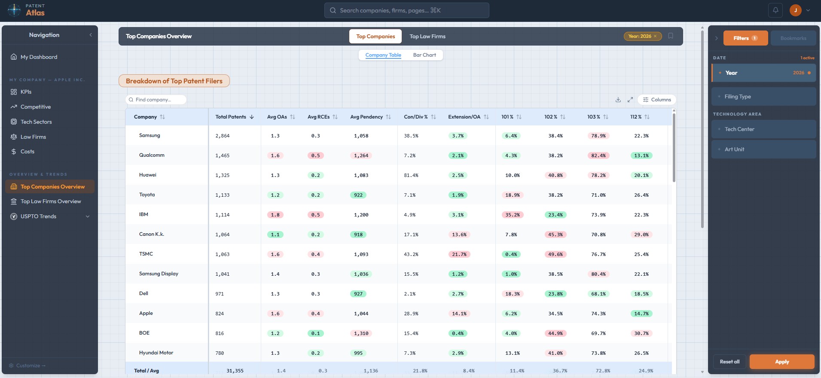Click Toyota's 922 pendency value
Viewport: 821px width, 378px height.
[x=358, y=195]
